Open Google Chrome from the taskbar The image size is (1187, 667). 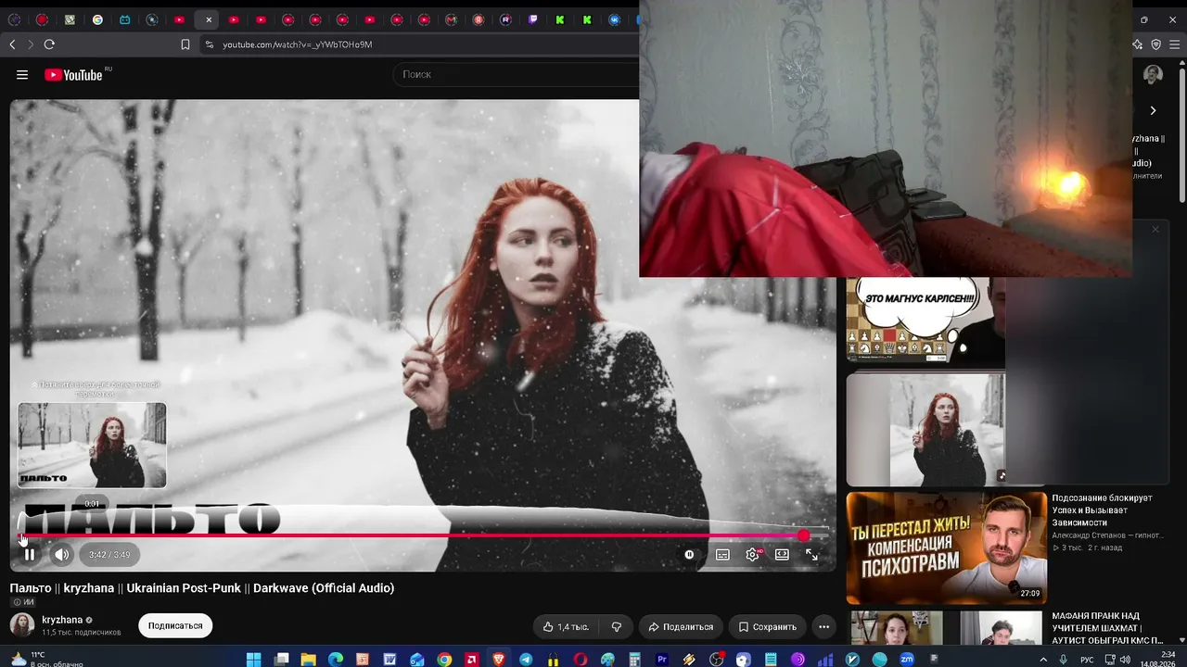click(x=444, y=660)
